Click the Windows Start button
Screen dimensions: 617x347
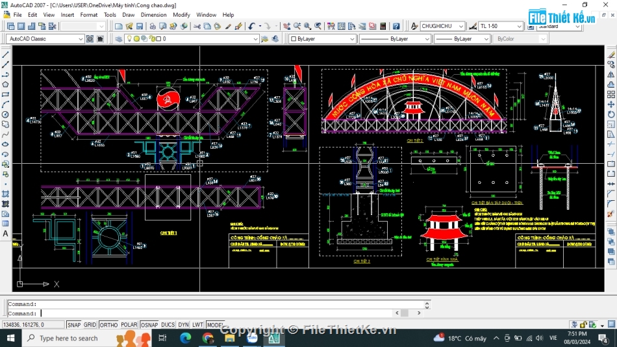point(10,338)
